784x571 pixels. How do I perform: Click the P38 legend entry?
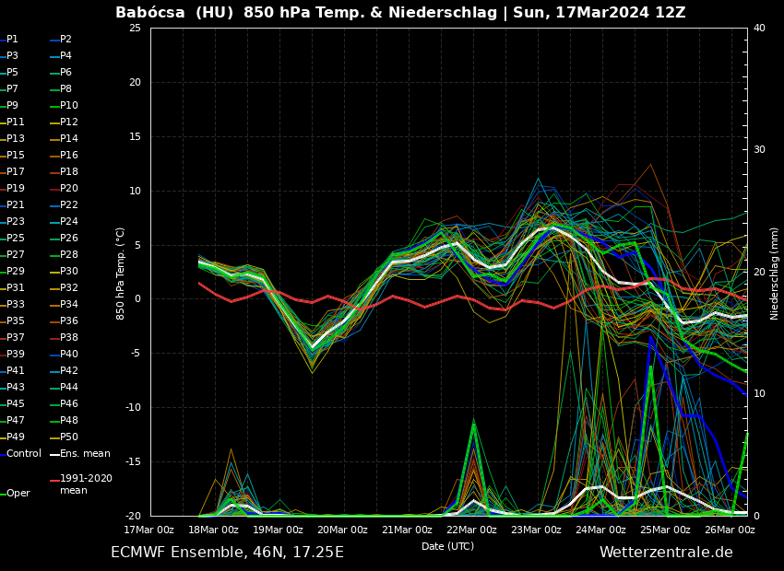point(68,338)
